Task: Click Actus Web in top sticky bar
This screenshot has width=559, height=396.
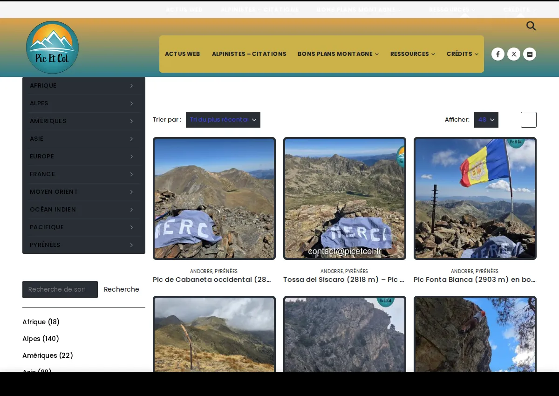Action: click(x=184, y=9)
